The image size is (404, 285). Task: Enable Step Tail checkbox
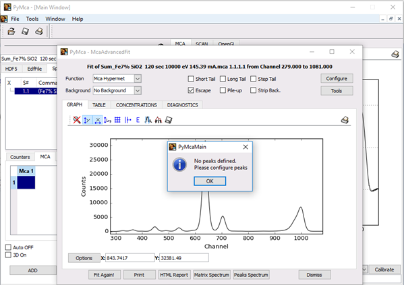[x=254, y=79]
